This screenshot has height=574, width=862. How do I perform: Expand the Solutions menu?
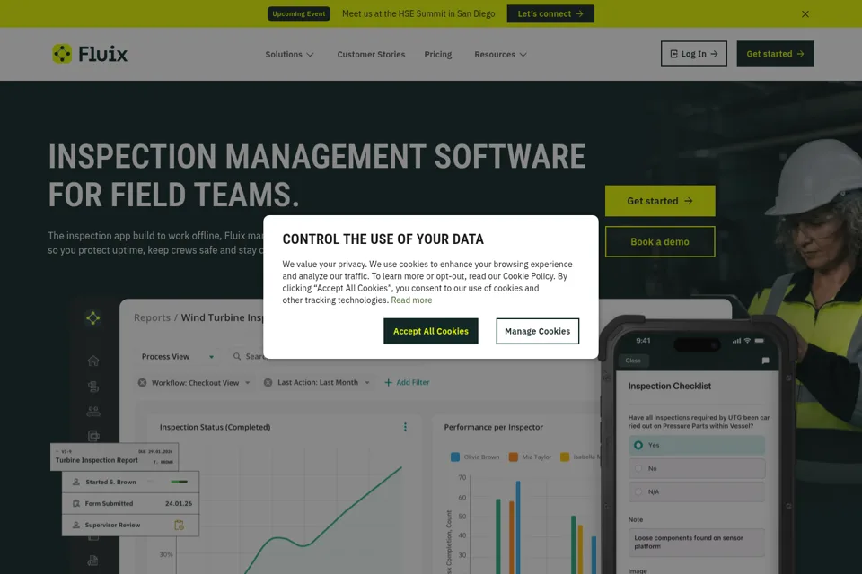pyautogui.click(x=289, y=55)
